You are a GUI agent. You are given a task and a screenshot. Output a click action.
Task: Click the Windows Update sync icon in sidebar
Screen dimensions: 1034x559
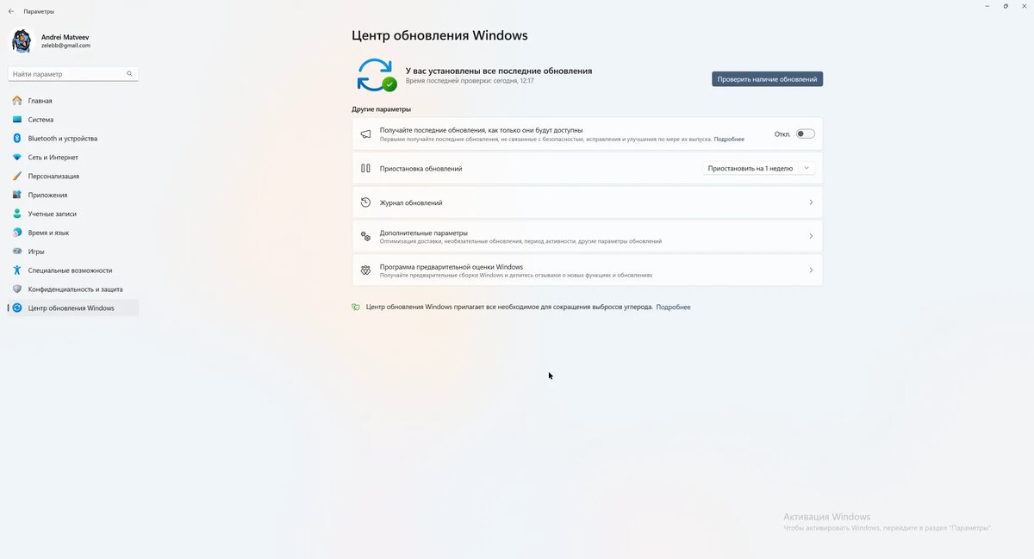(17, 308)
